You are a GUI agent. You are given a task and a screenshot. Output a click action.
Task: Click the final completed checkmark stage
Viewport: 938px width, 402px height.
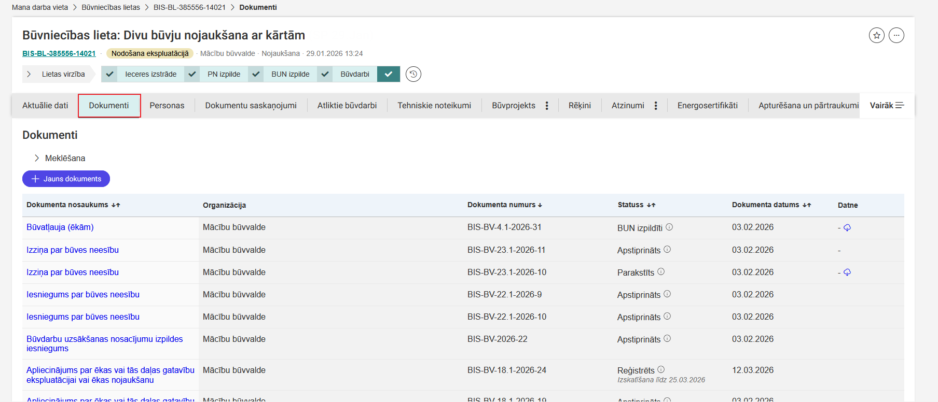click(x=389, y=74)
